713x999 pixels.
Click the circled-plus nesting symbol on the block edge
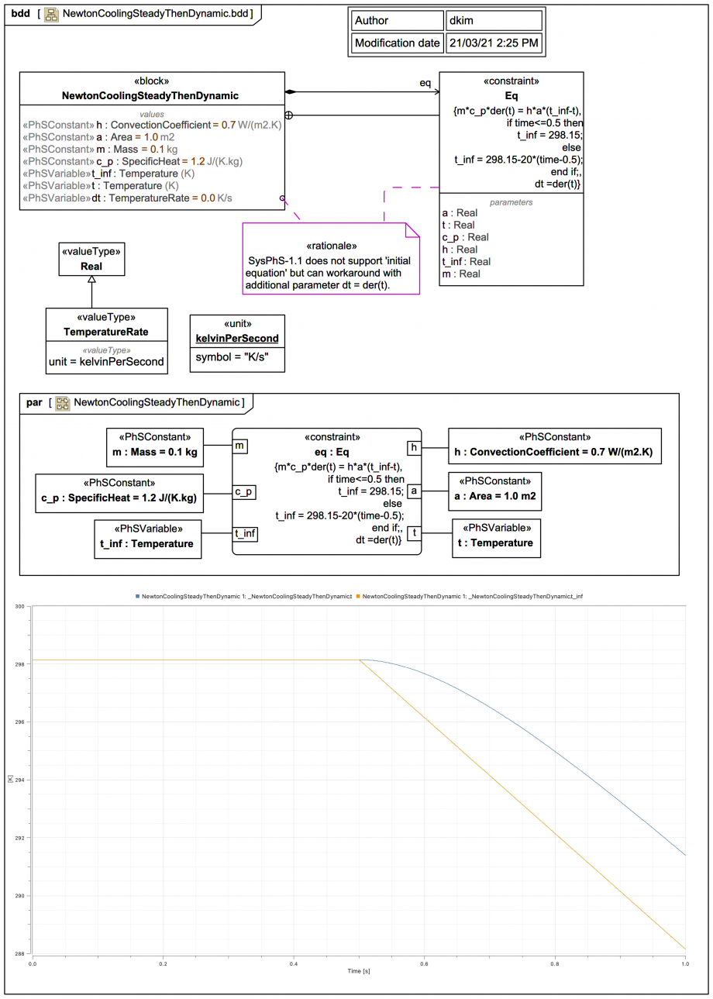(x=288, y=115)
